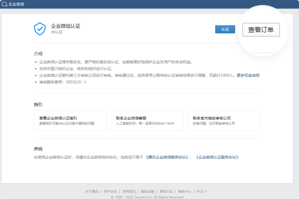Click the 声明 section heading
The image size is (299, 199).
tap(38, 149)
